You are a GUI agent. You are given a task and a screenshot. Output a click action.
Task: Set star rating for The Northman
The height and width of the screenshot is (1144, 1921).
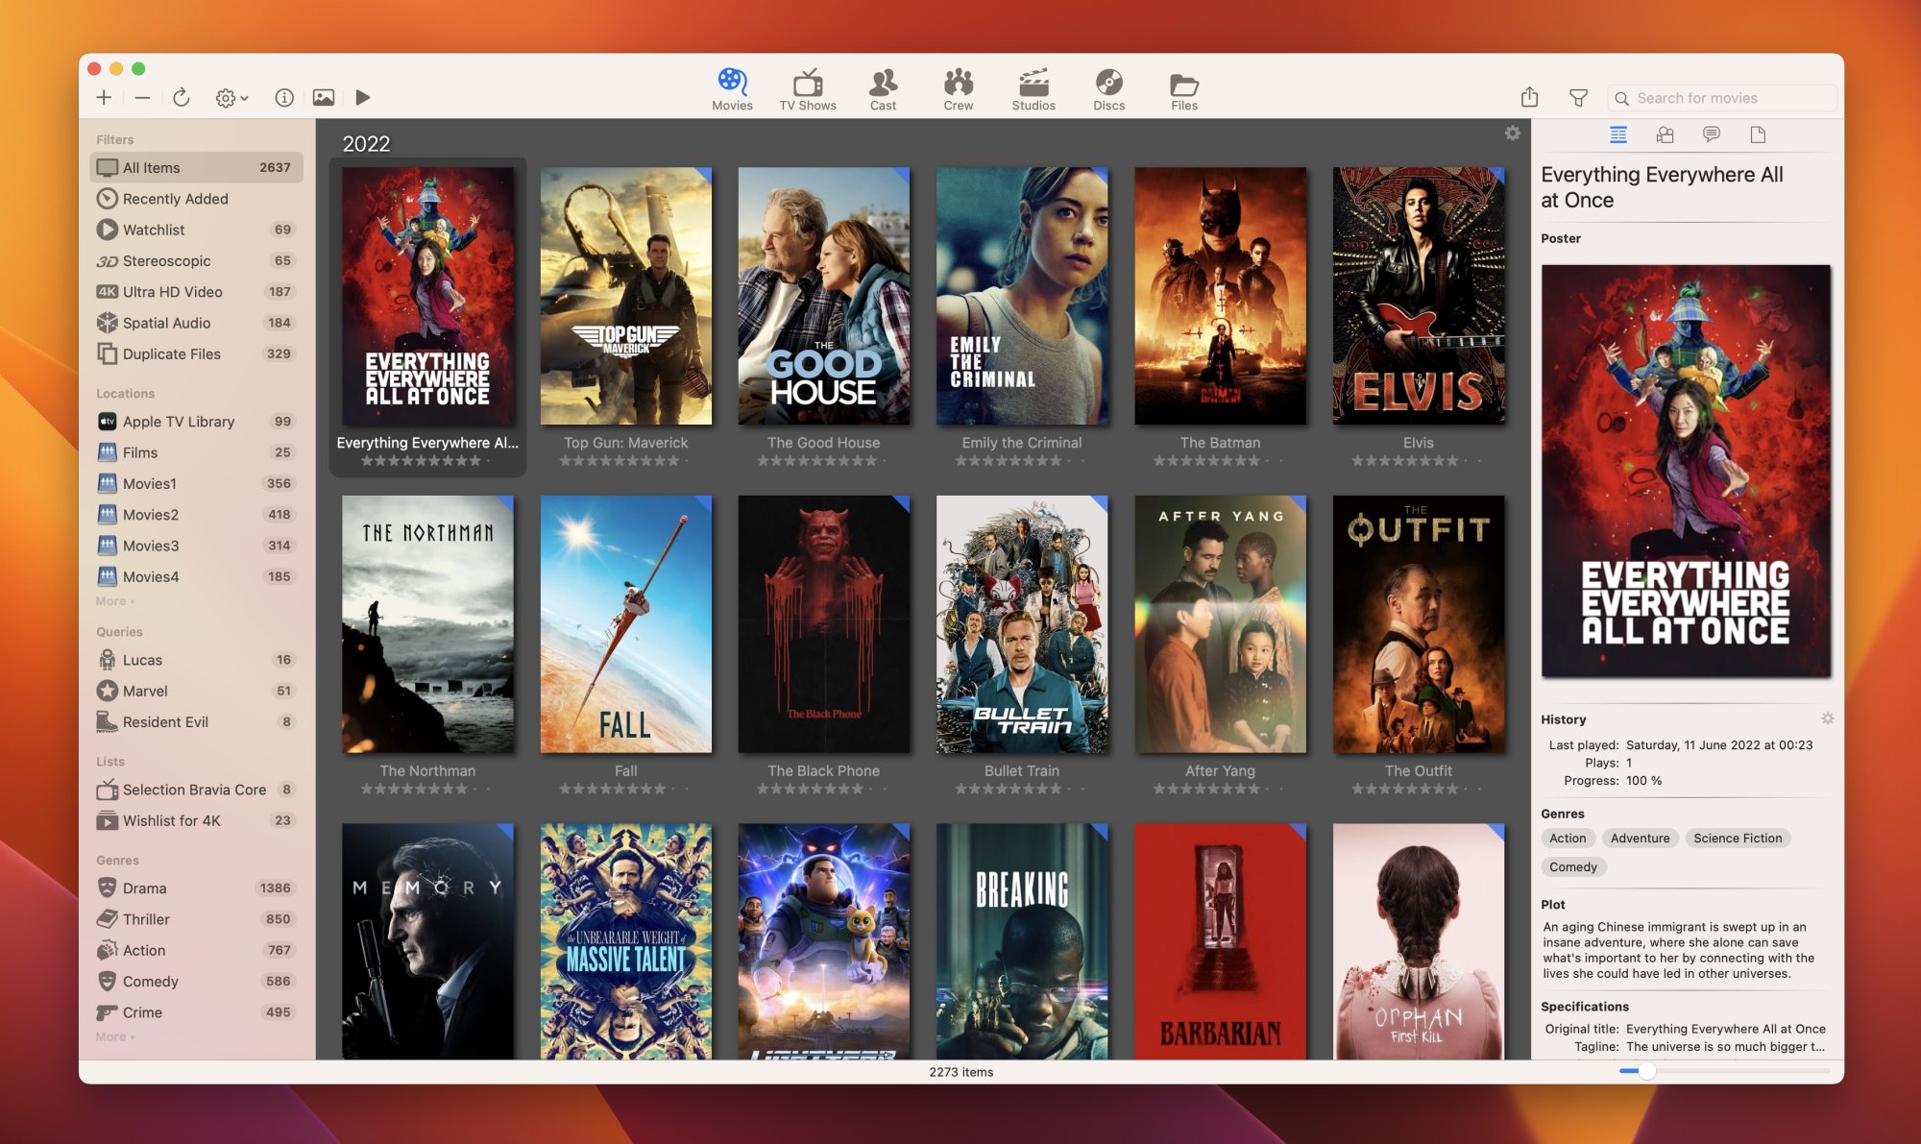(x=427, y=790)
